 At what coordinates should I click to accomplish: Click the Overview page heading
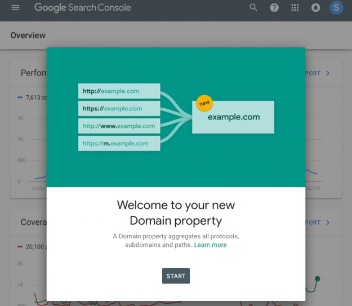point(28,36)
